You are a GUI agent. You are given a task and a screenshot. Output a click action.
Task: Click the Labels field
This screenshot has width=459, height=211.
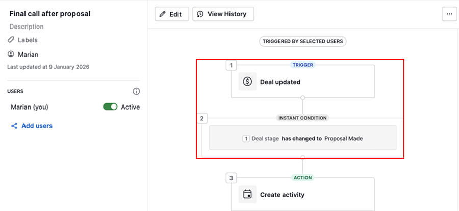click(28, 40)
